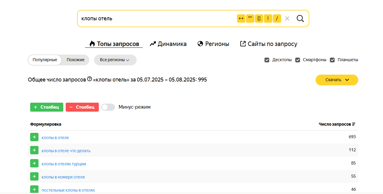Switch to the "Регионы" tab
The image size is (383, 194).
pyautogui.click(x=213, y=44)
